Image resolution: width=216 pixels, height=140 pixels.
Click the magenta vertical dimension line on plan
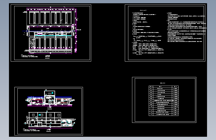point(76,31)
